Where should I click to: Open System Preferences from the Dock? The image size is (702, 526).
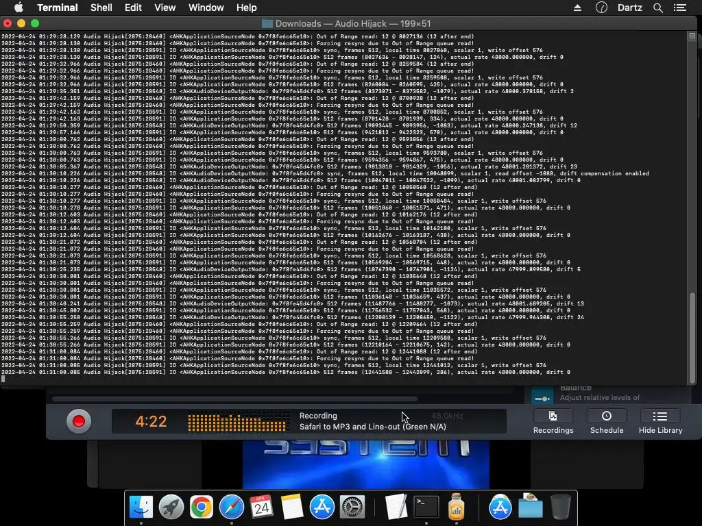click(352, 507)
